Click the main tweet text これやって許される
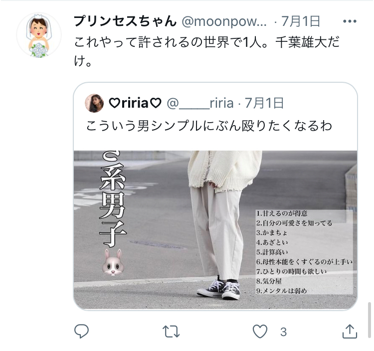374x351 pixels. pos(206,51)
